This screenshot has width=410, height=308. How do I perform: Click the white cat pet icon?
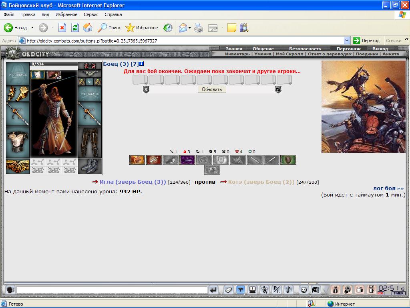pyautogui.click(x=38, y=75)
